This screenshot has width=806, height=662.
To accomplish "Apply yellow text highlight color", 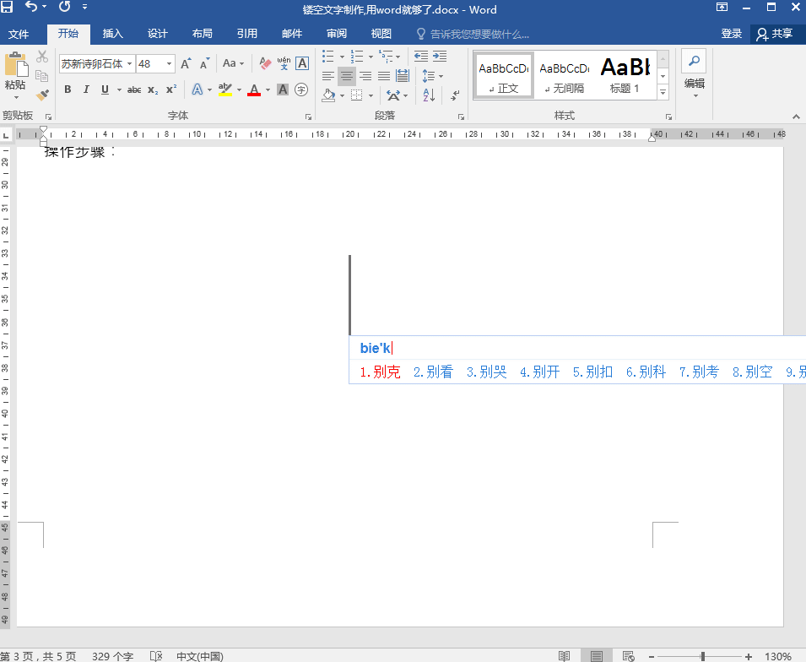I will 225,90.
